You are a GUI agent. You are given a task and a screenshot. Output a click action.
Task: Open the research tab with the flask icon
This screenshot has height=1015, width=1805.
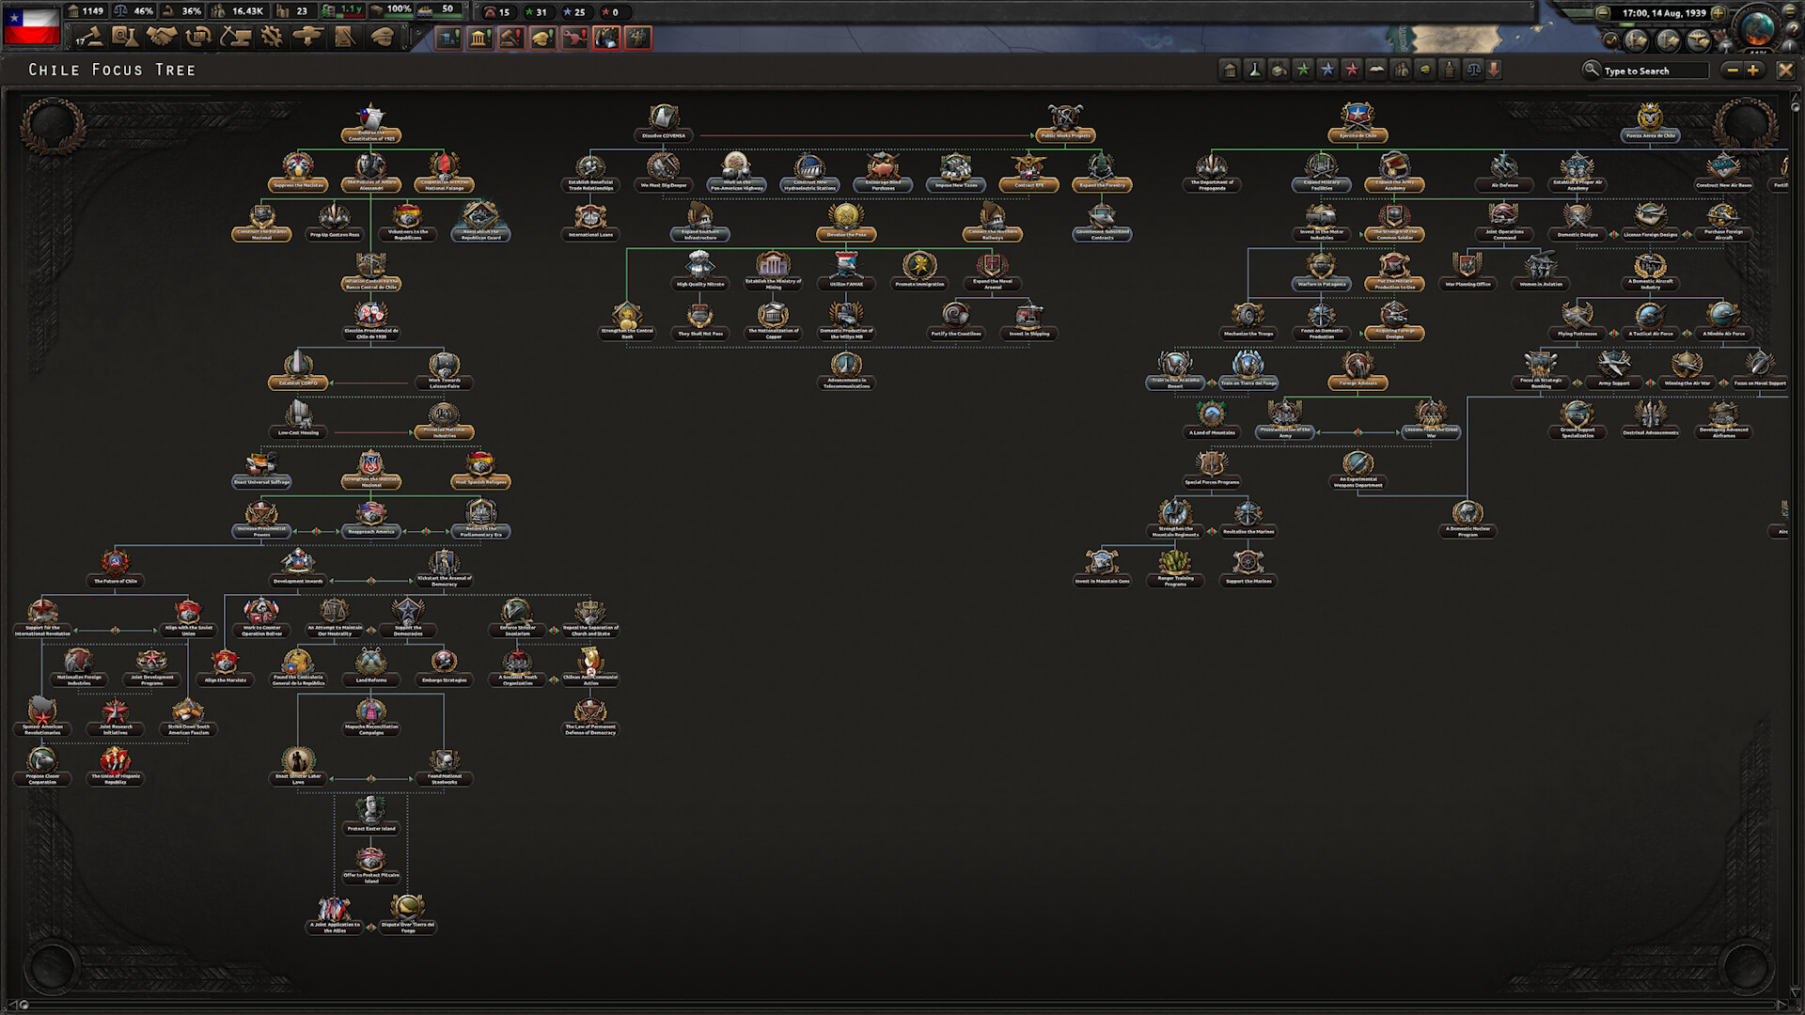point(123,36)
